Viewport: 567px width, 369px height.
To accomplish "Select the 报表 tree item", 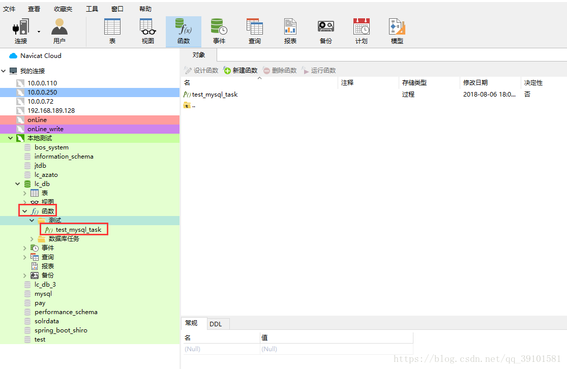I will [47, 266].
